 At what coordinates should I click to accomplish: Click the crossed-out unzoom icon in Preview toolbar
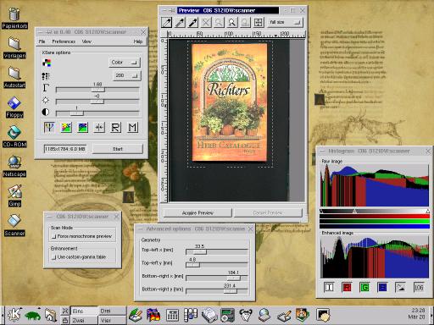(206, 22)
